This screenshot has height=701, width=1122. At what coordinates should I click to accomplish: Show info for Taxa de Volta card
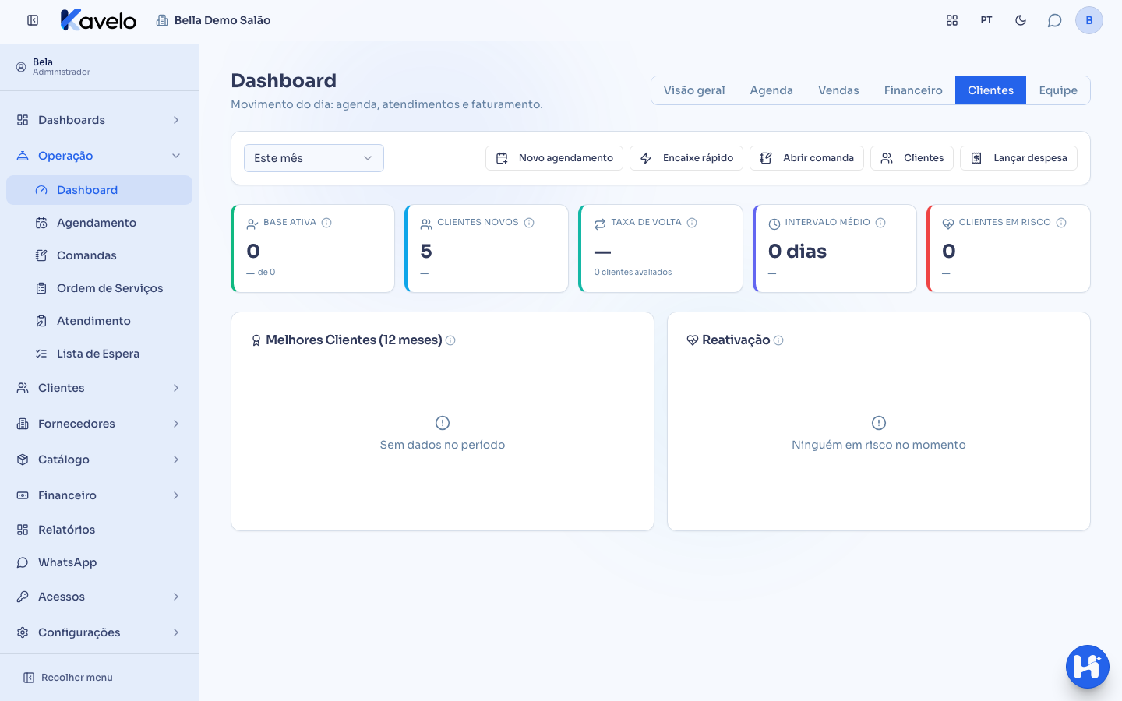pyautogui.click(x=692, y=223)
